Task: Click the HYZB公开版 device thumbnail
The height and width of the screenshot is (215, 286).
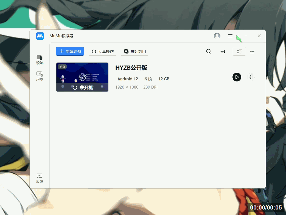Action: point(82,77)
